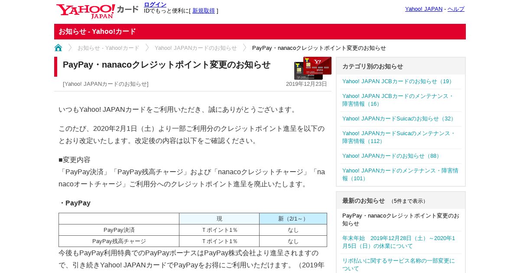Click the 最新のお知らせ sidebar heading

coord(364,201)
